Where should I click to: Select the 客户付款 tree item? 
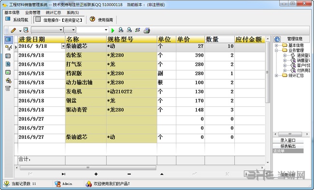(303, 65)
